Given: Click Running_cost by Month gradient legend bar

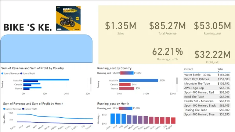Looking at the screenshot, I should (x=126, y=108).
